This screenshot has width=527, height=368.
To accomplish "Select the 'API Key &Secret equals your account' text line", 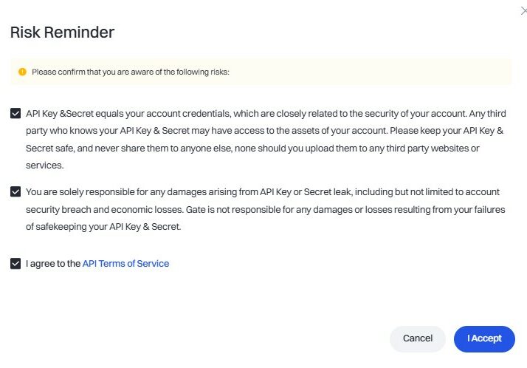I will (266, 114).
